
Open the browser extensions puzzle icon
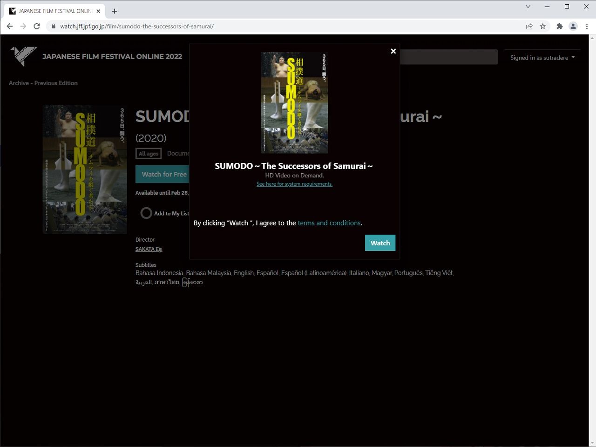pyautogui.click(x=559, y=27)
